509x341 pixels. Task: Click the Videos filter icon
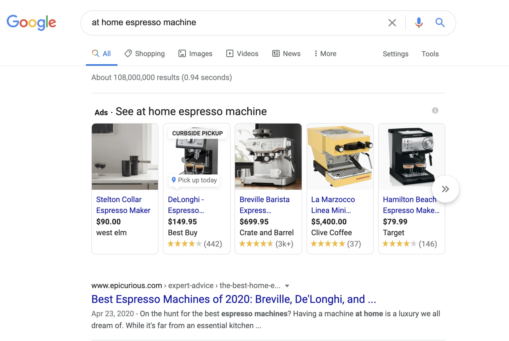pos(230,54)
